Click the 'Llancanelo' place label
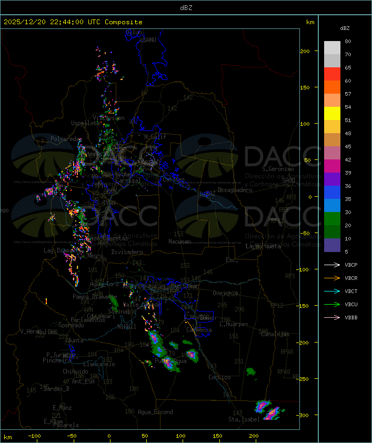 click(99, 364)
